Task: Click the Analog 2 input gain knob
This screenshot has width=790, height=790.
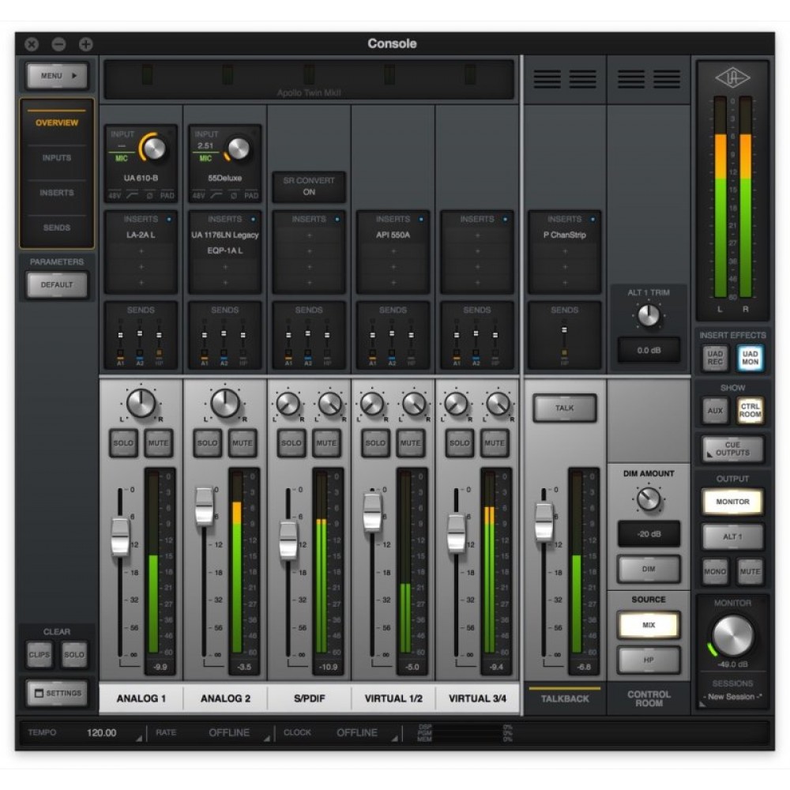Action: [239, 149]
